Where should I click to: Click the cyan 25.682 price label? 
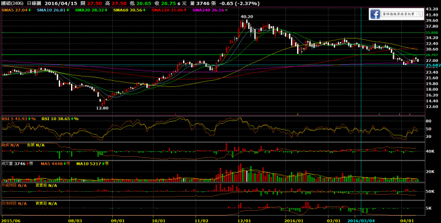pos(433,65)
